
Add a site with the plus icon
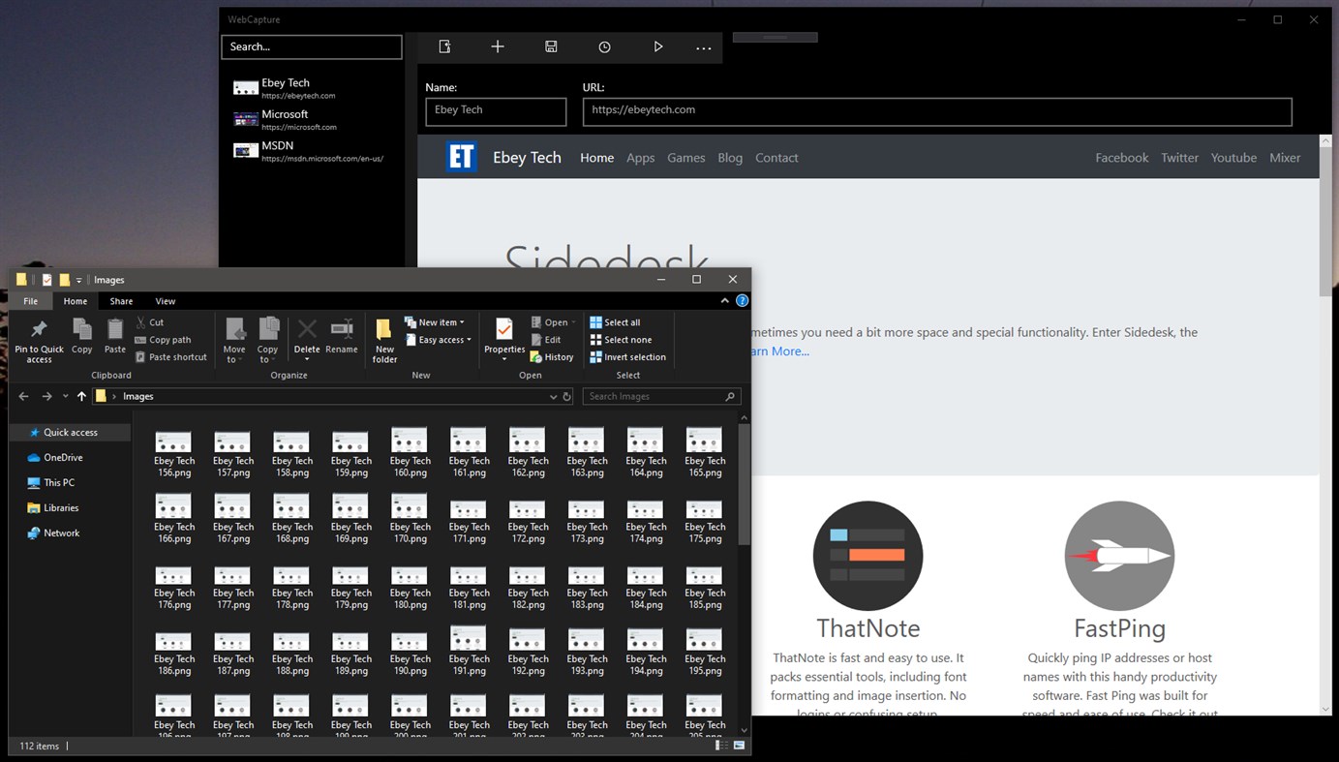coord(497,46)
